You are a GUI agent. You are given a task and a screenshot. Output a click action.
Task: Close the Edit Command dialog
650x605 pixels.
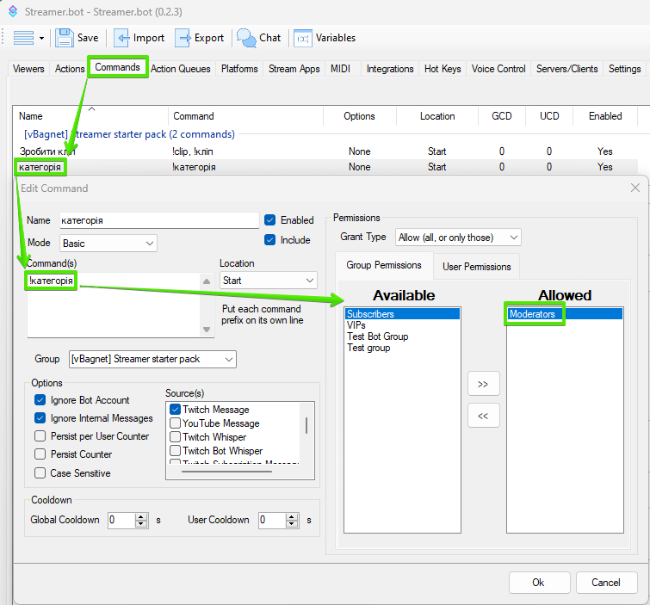pos(635,188)
